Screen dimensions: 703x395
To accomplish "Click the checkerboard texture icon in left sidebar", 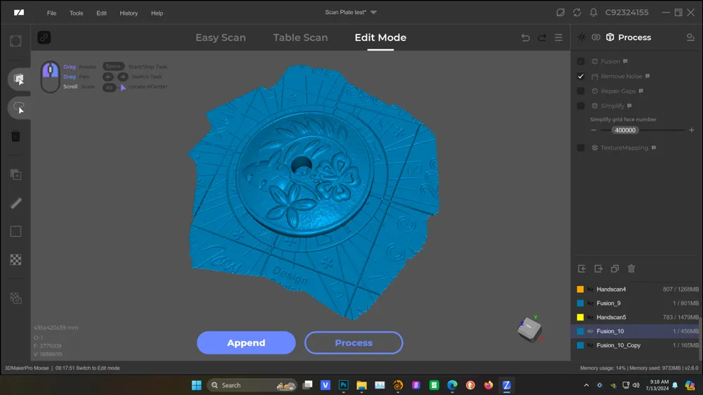I will 15,259.
